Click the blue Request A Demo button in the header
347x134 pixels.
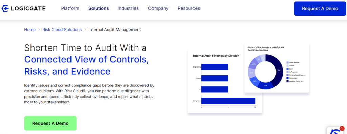coord(320,8)
